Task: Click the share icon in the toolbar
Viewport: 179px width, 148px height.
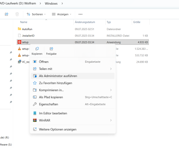Action: point(6,14)
